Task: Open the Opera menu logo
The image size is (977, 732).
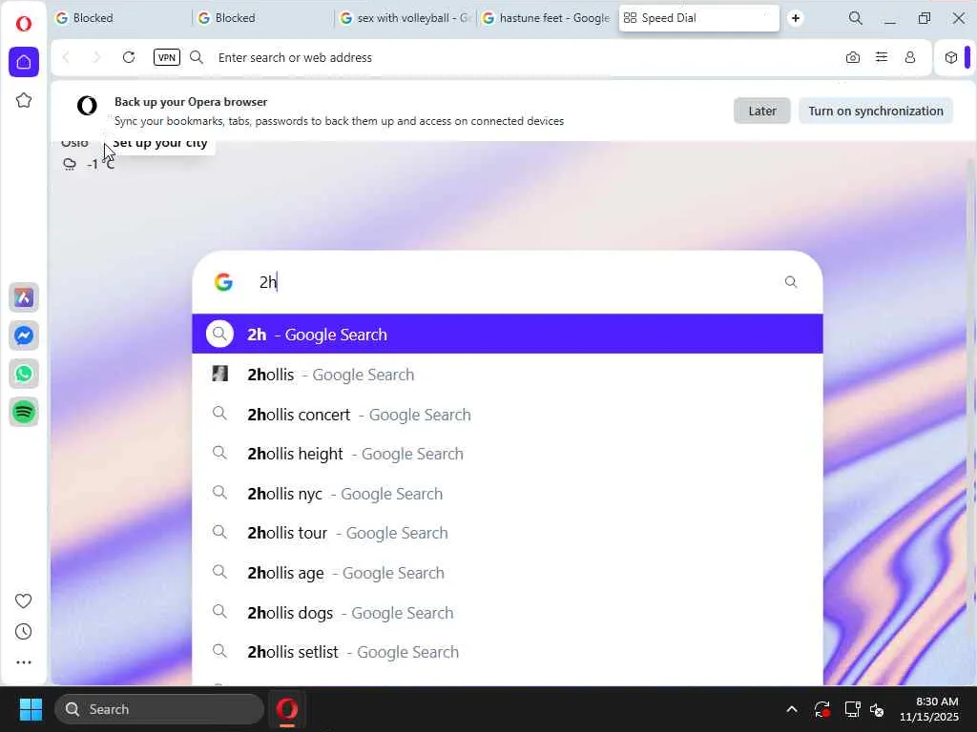Action: [24, 24]
